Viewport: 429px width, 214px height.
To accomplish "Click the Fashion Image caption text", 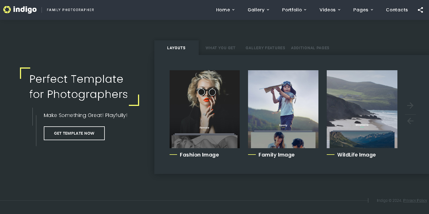I will pyautogui.click(x=199, y=155).
